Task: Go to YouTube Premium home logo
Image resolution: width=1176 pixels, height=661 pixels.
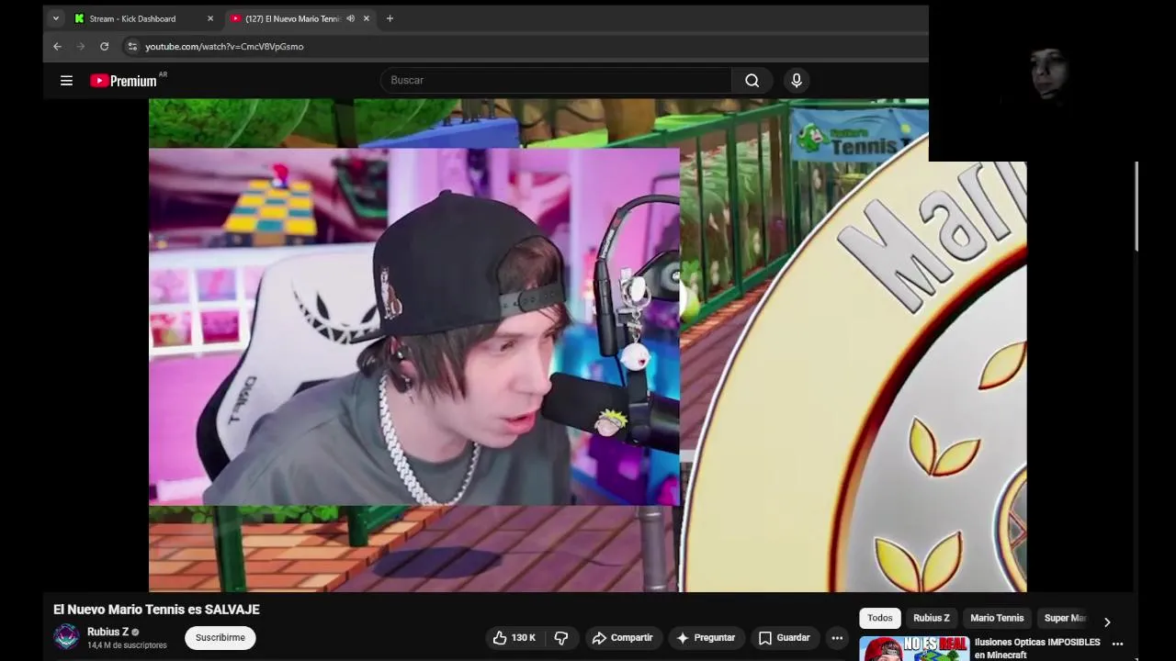Action: coord(124,81)
